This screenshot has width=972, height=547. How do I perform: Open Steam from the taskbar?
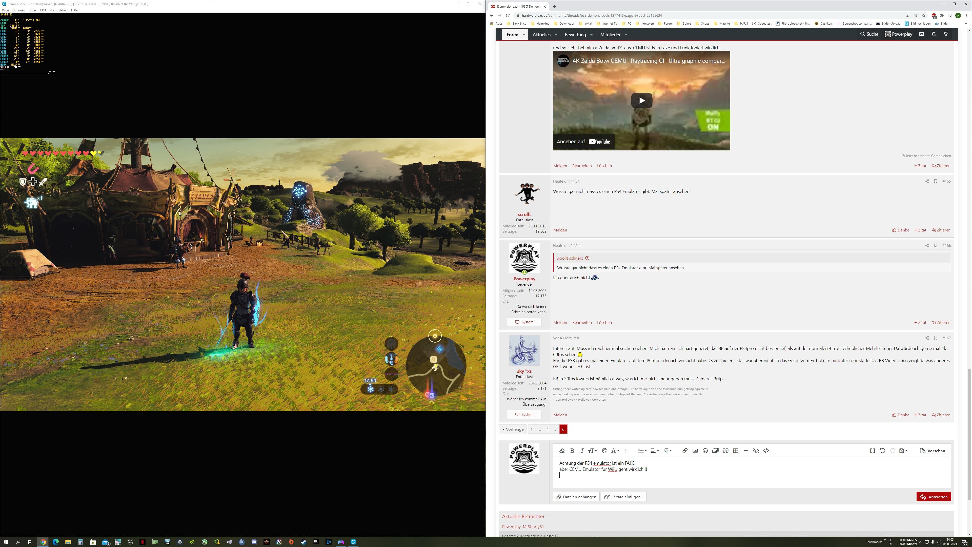(x=303, y=542)
